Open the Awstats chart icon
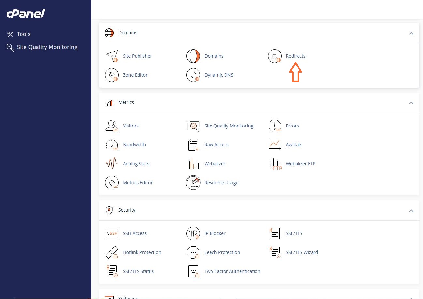 pyautogui.click(x=274, y=145)
